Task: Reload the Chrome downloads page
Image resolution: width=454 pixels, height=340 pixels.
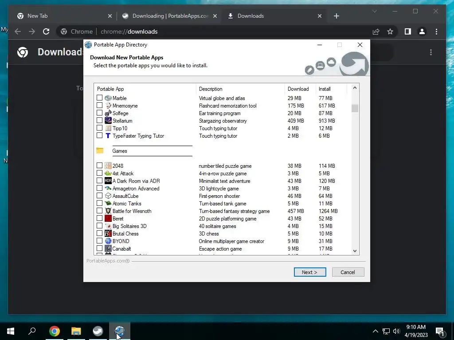Action: (x=46, y=31)
